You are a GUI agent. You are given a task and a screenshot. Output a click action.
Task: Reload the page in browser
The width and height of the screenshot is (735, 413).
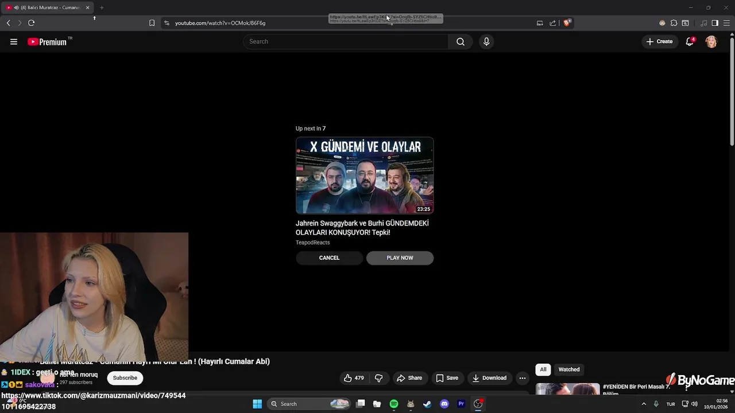click(31, 23)
